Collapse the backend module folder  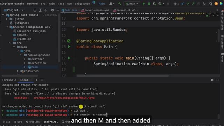(x=7, y=27)
